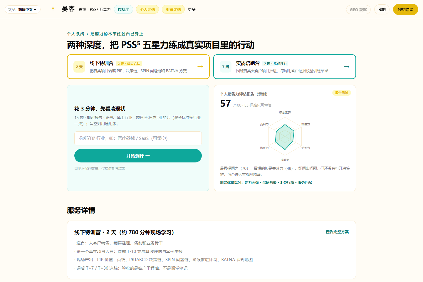Click the teal arrow on 实战陪跑营 card
This screenshot has height=282, width=423.
347,67
